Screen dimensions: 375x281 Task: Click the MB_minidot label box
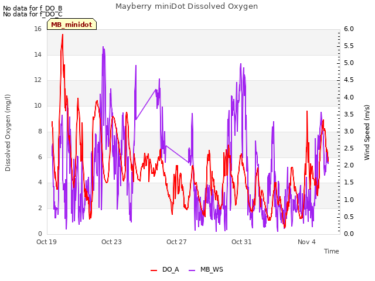71,25
